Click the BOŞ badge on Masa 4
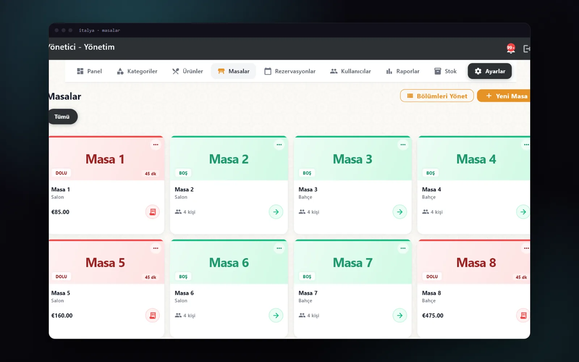Image resolution: width=579 pixels, height=362 pixels. pos(430,173)
